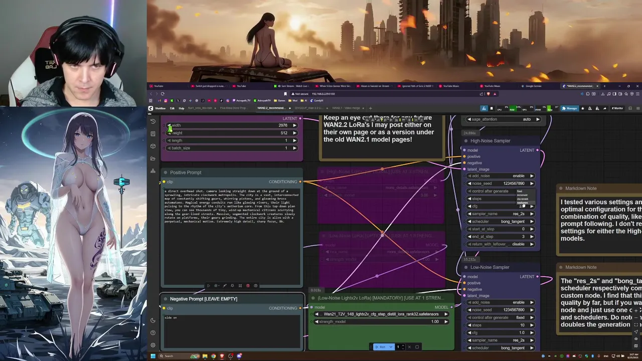The image size is (642, 361).
Task: Click into the Positive Prompt text area
Action: (232, 236)
